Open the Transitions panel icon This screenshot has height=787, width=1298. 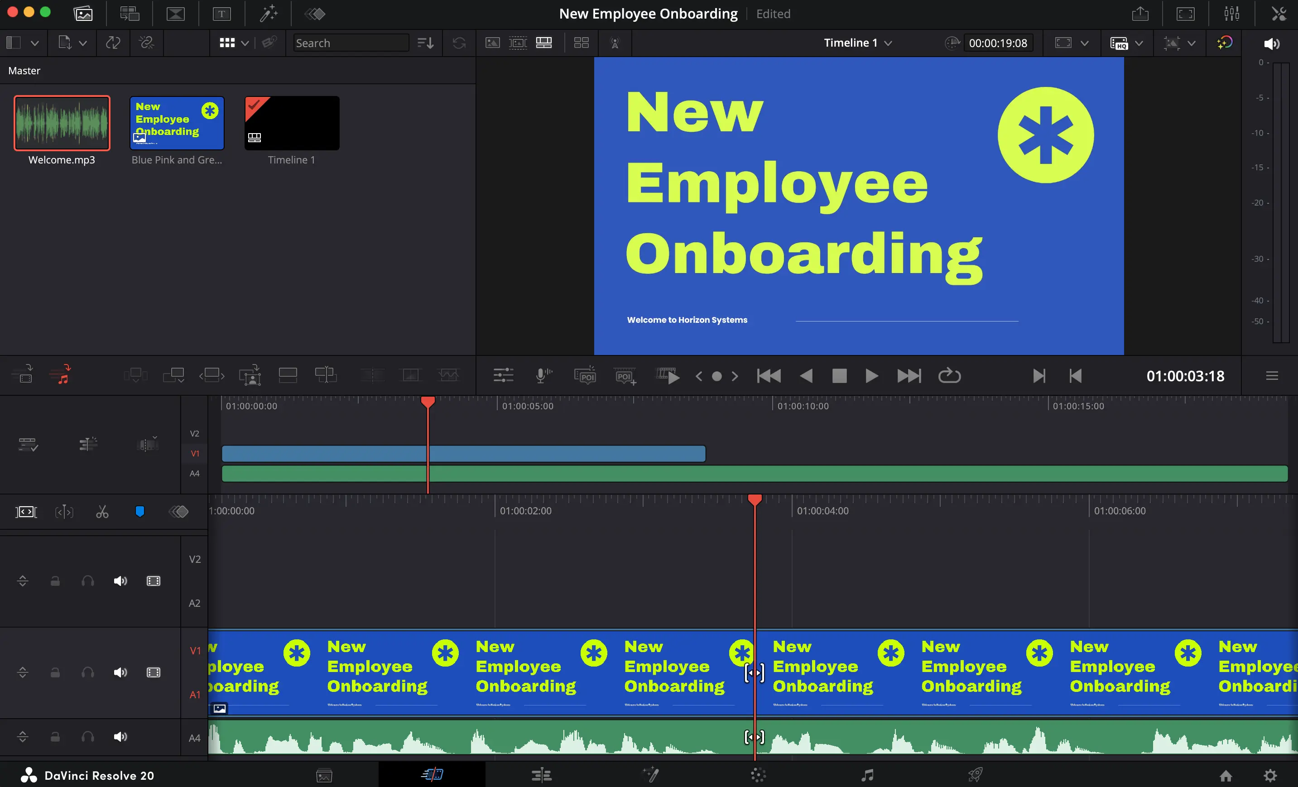click(x=175, y=14)
